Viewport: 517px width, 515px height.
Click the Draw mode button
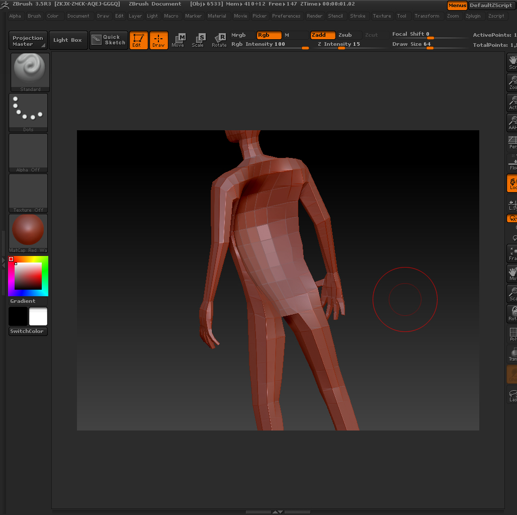click(x=158, y=40)
